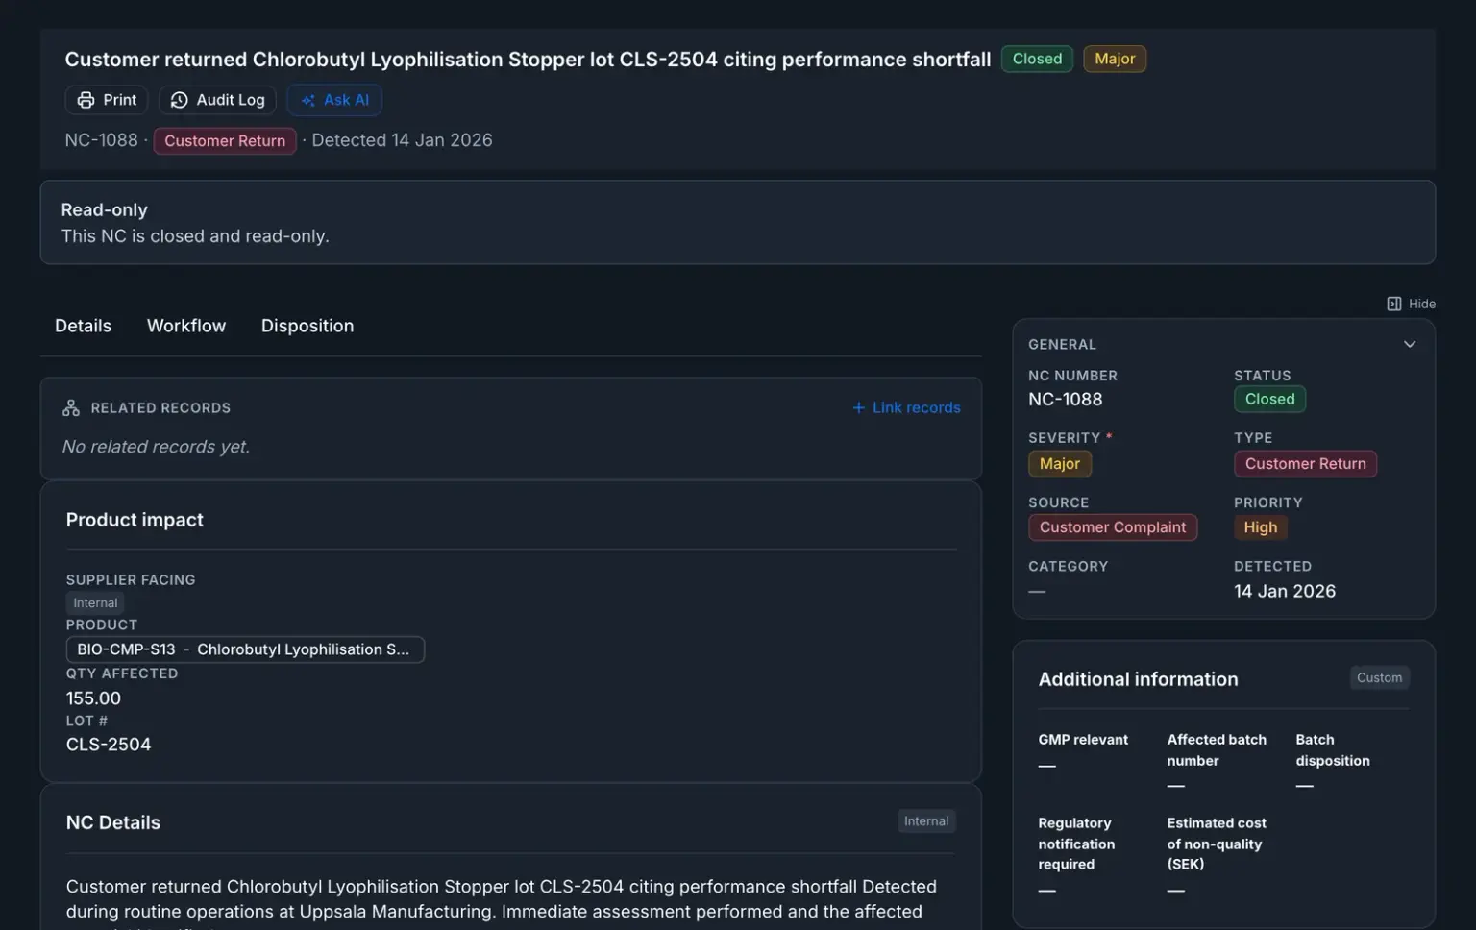
Task: Open the Disposition tab
Action: [307, 326]
